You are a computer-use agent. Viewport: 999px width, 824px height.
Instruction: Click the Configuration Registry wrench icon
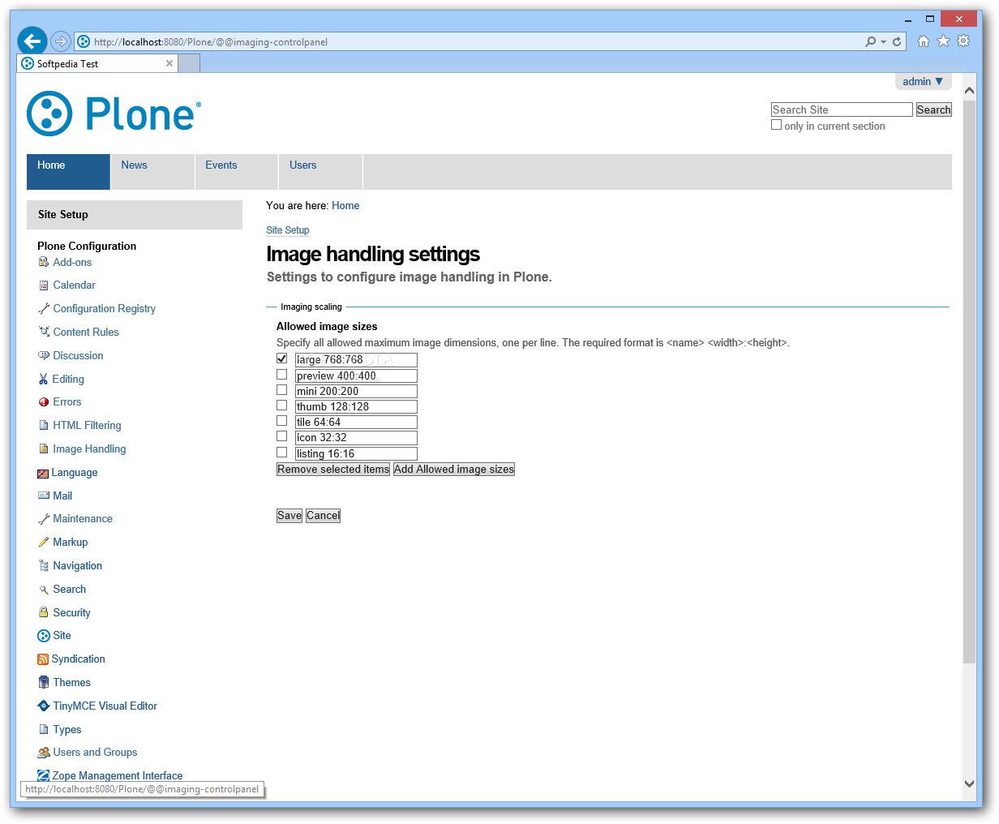click(x=44, y=309)
